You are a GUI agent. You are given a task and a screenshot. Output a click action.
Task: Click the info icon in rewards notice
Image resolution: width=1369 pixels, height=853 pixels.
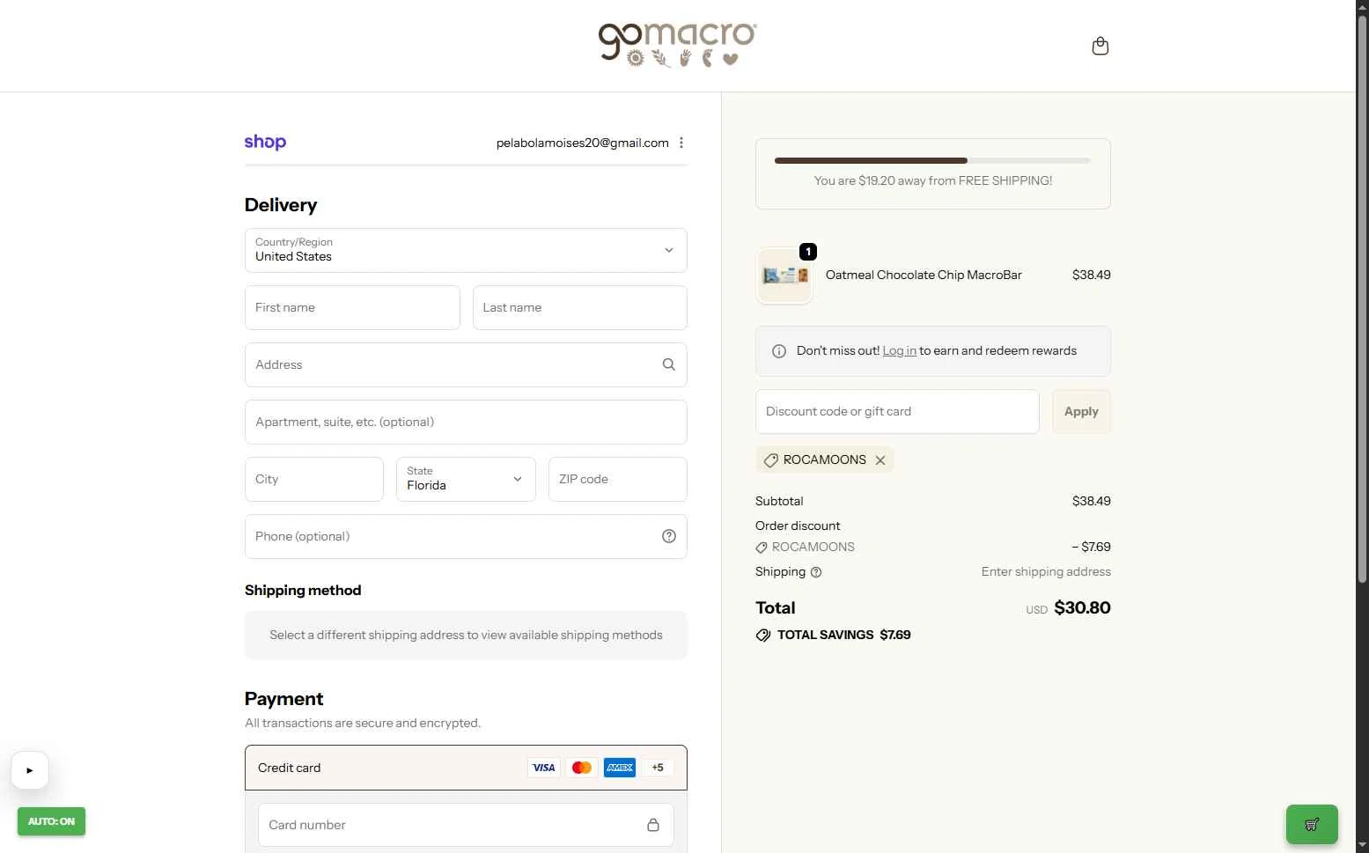tap(779, 351)
